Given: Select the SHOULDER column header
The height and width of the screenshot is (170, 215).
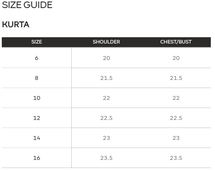Looking at the screenshot, I should [106, 42].
